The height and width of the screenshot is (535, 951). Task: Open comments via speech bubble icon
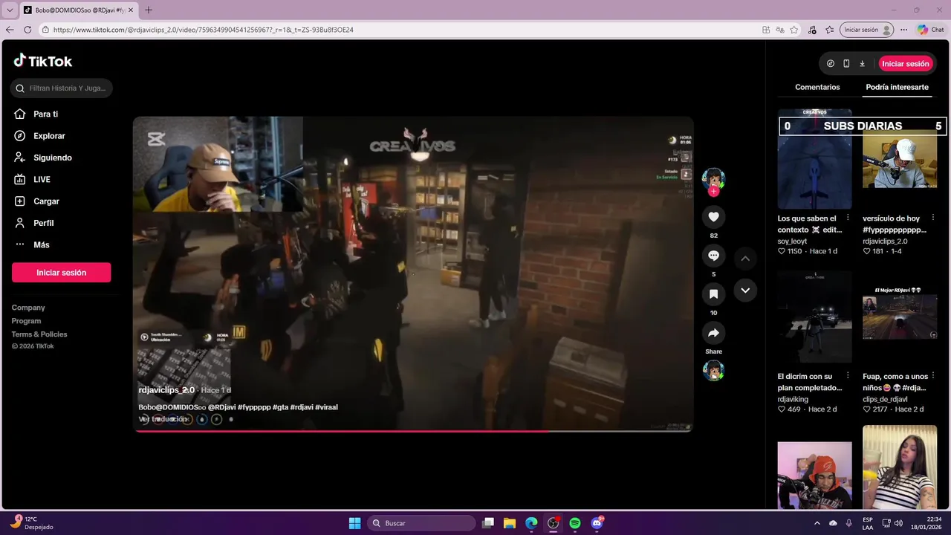point(713,256)
